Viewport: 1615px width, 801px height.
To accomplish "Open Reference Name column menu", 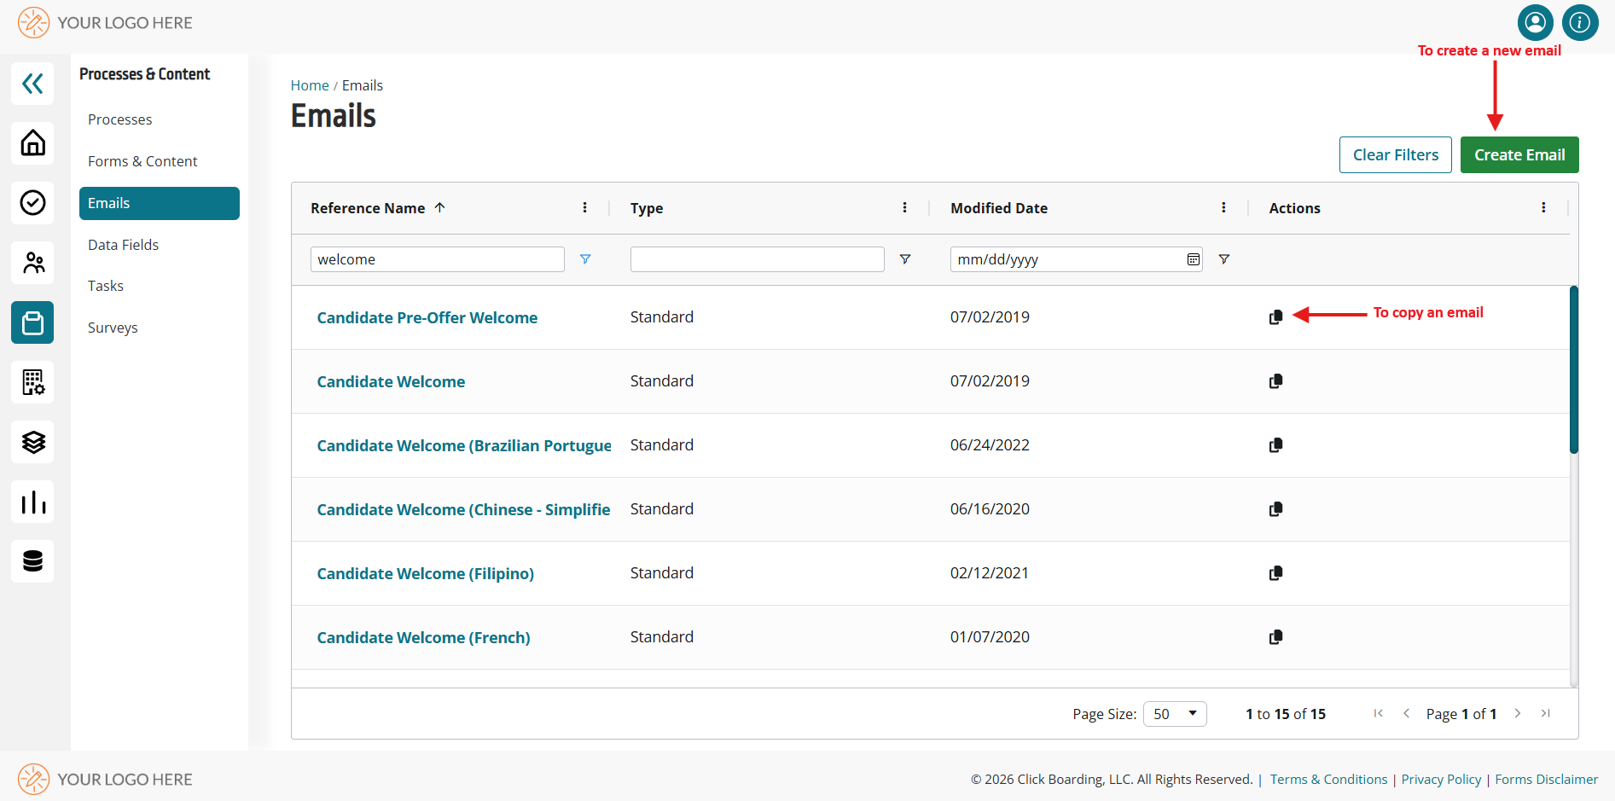I will click(584, 208).
